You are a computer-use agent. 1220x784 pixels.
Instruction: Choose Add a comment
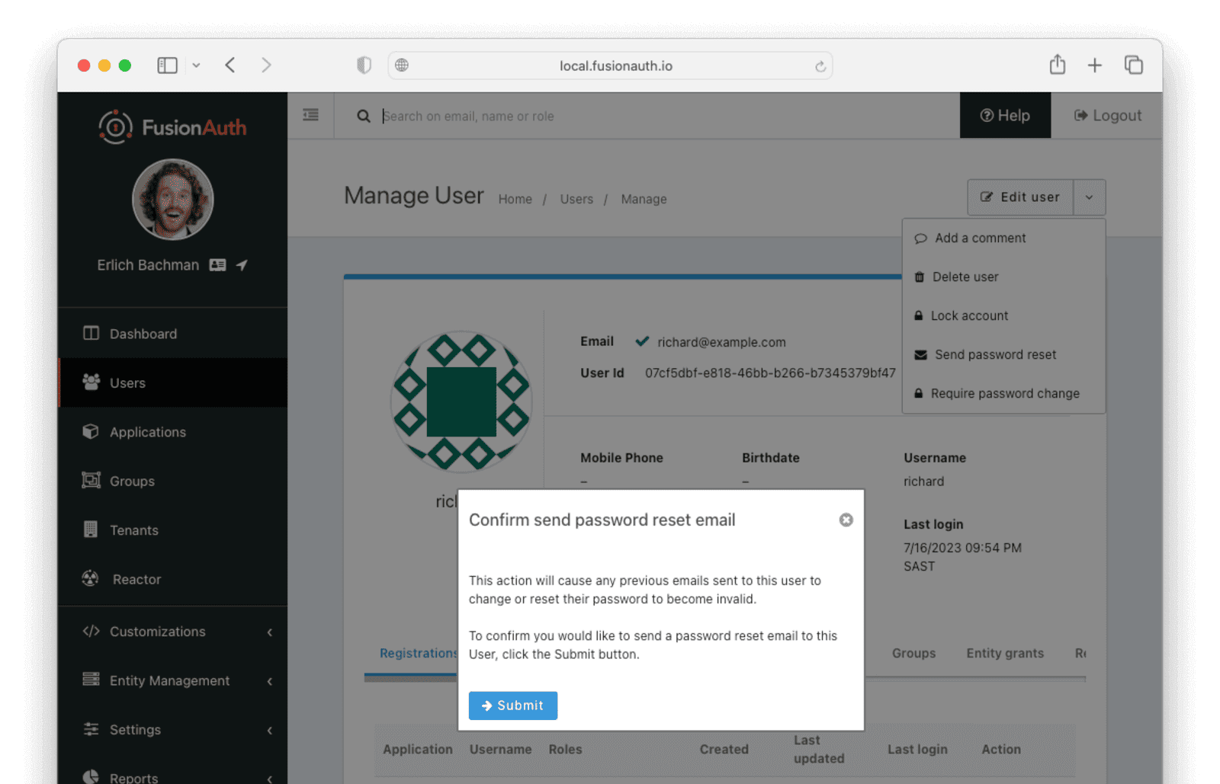pos(1003,238)
